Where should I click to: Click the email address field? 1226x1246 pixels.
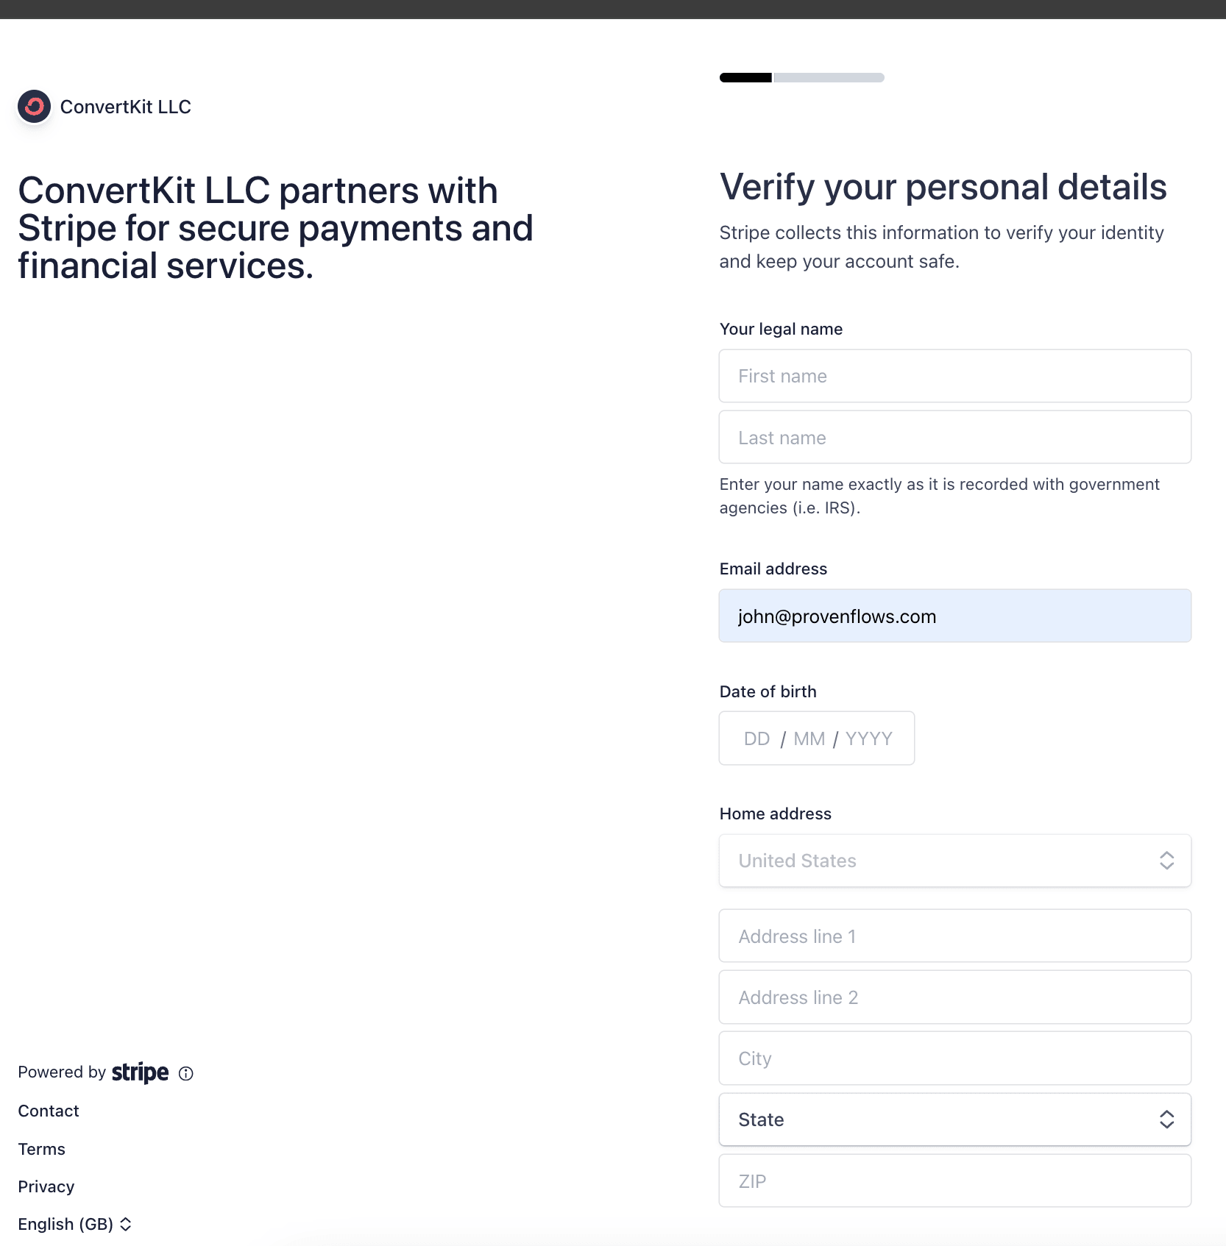[x=955, y=616]
